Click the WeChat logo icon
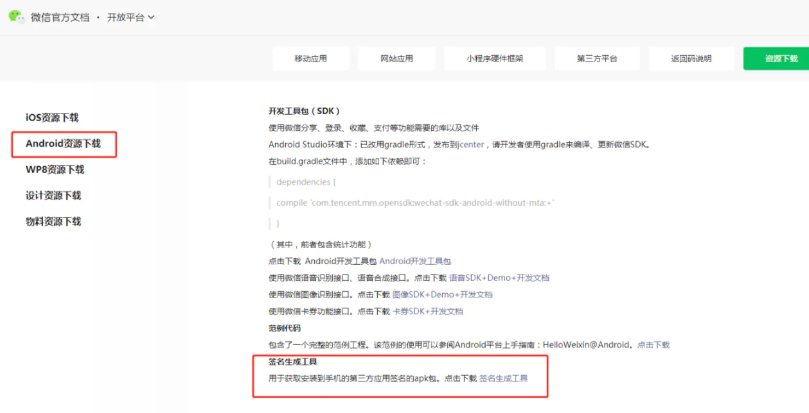This screenshot has height=413, width=809. 17,17
